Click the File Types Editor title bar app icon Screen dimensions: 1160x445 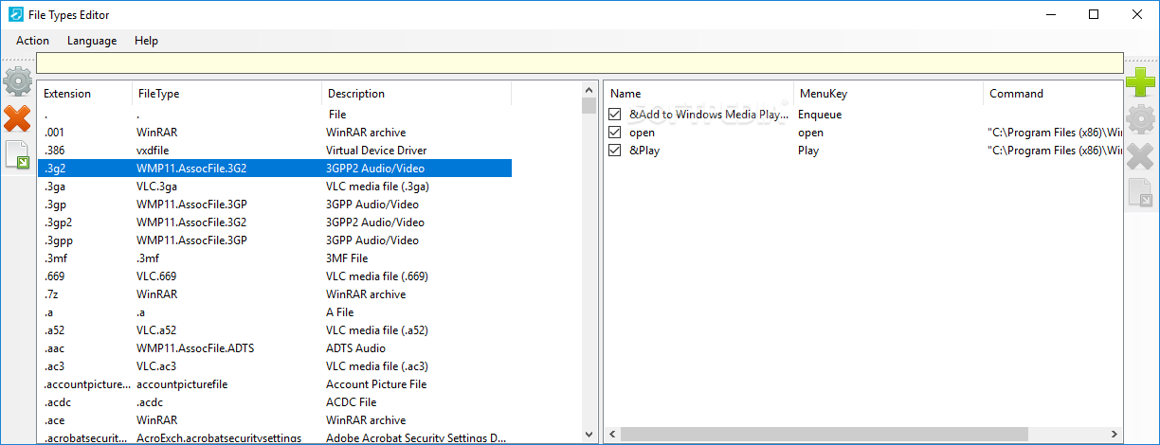coord(15,14)
